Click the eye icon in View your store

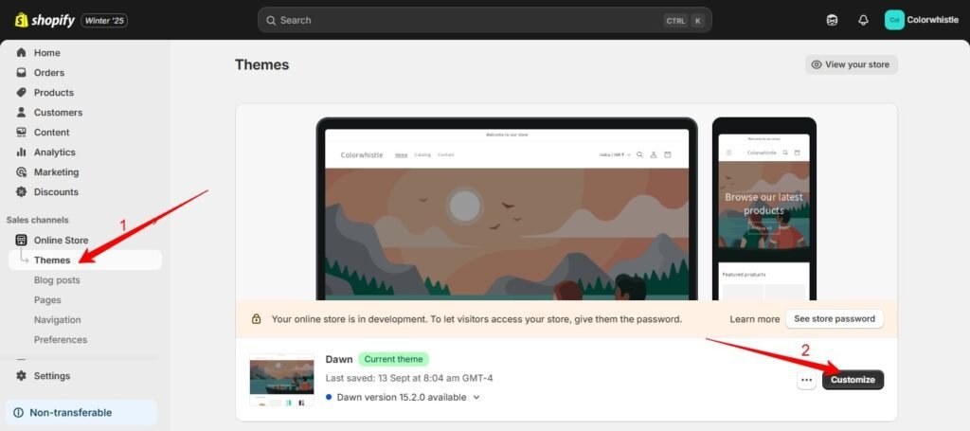817,64
